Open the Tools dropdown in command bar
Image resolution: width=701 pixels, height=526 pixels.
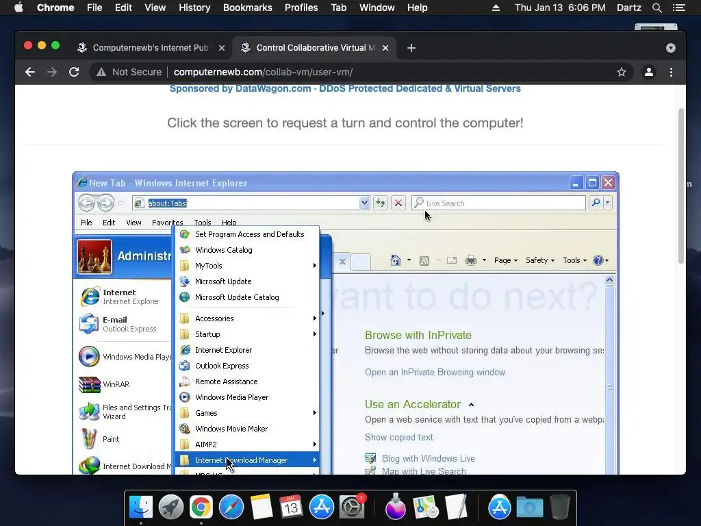pos(574,260)
